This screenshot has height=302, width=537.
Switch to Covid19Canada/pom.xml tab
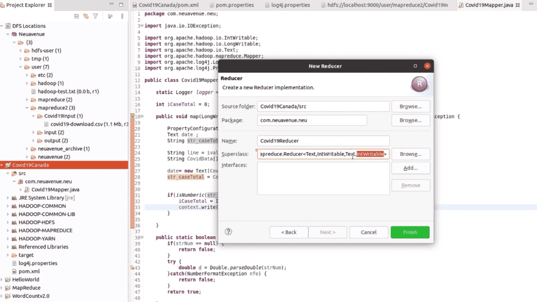(x=166, y=5)
